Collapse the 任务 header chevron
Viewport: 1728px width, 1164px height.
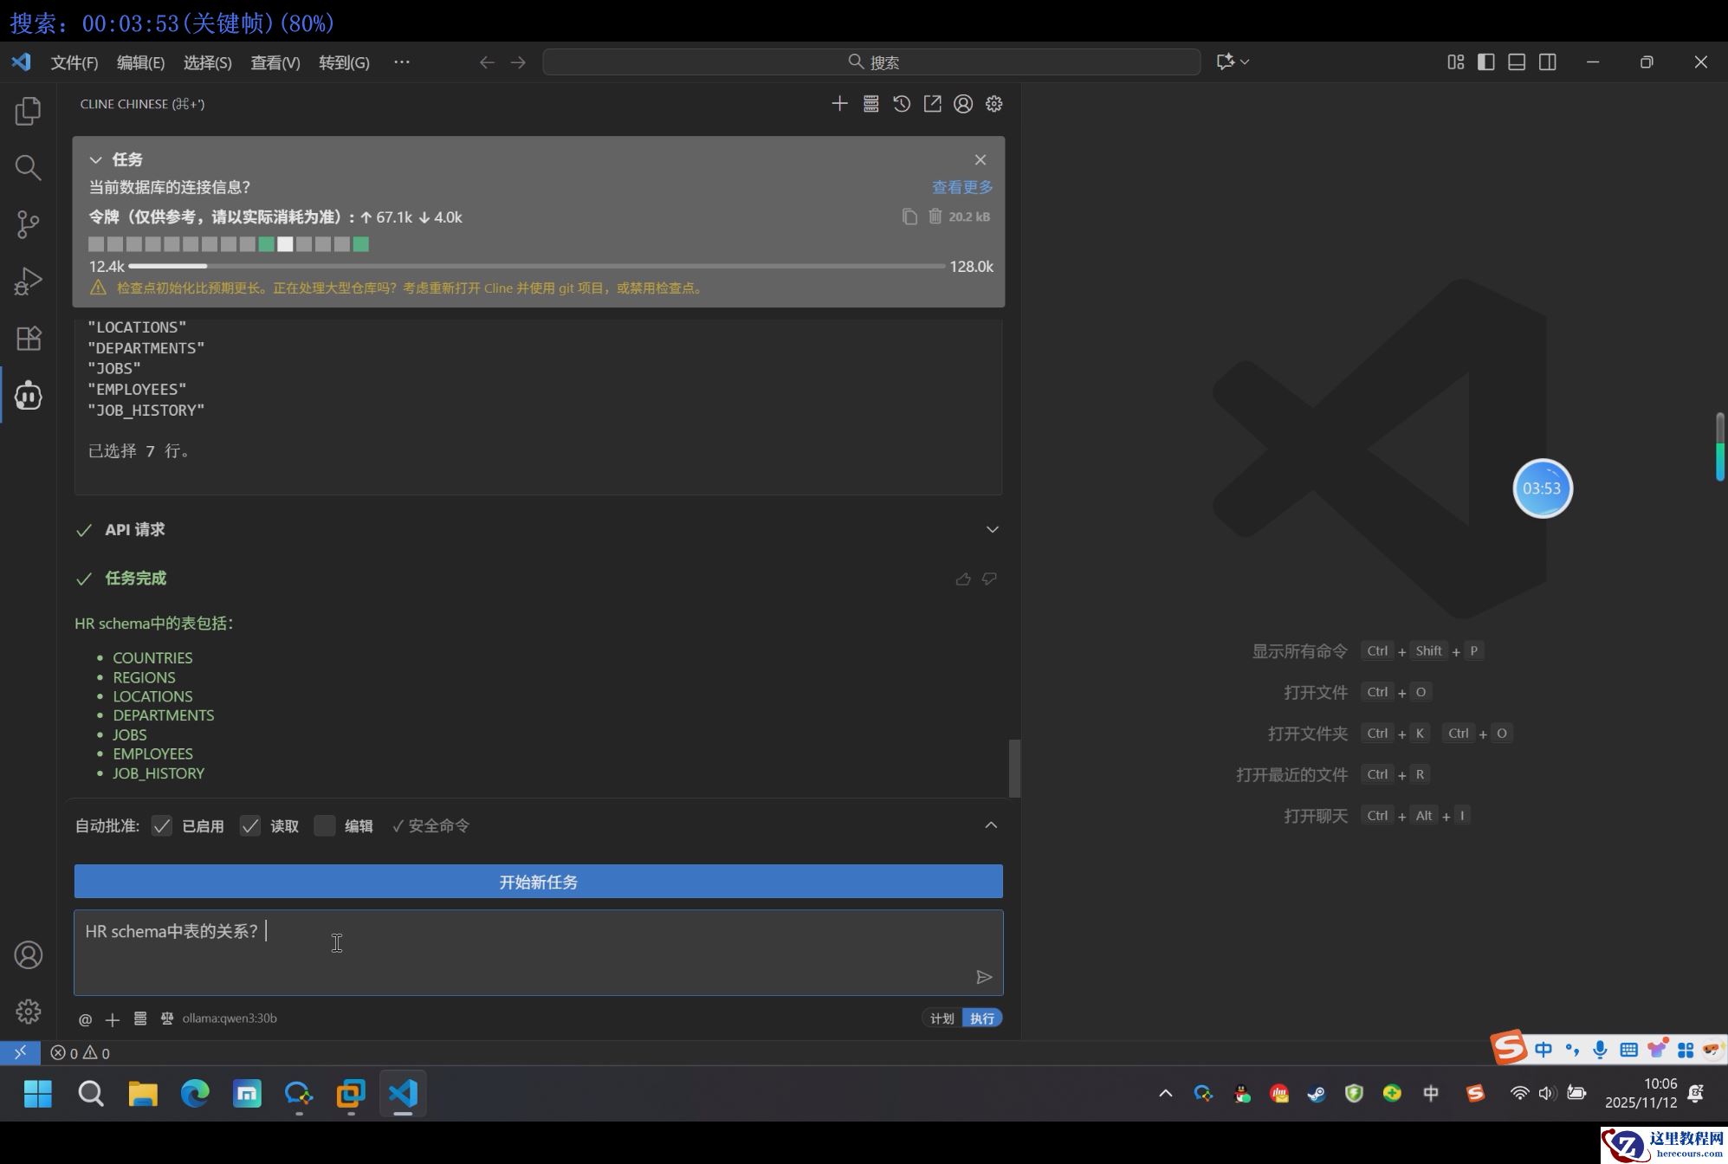96,159
